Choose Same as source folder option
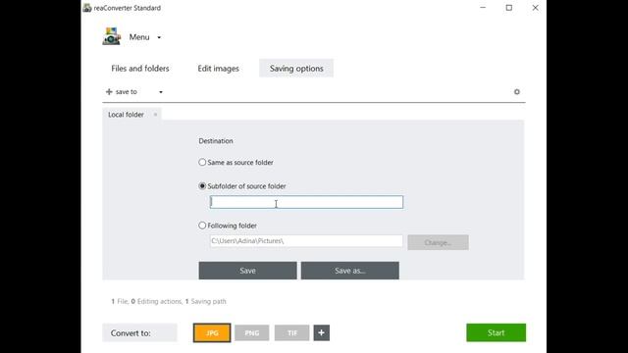The width and height of the screenshot is (628, 353). [235, 162]
